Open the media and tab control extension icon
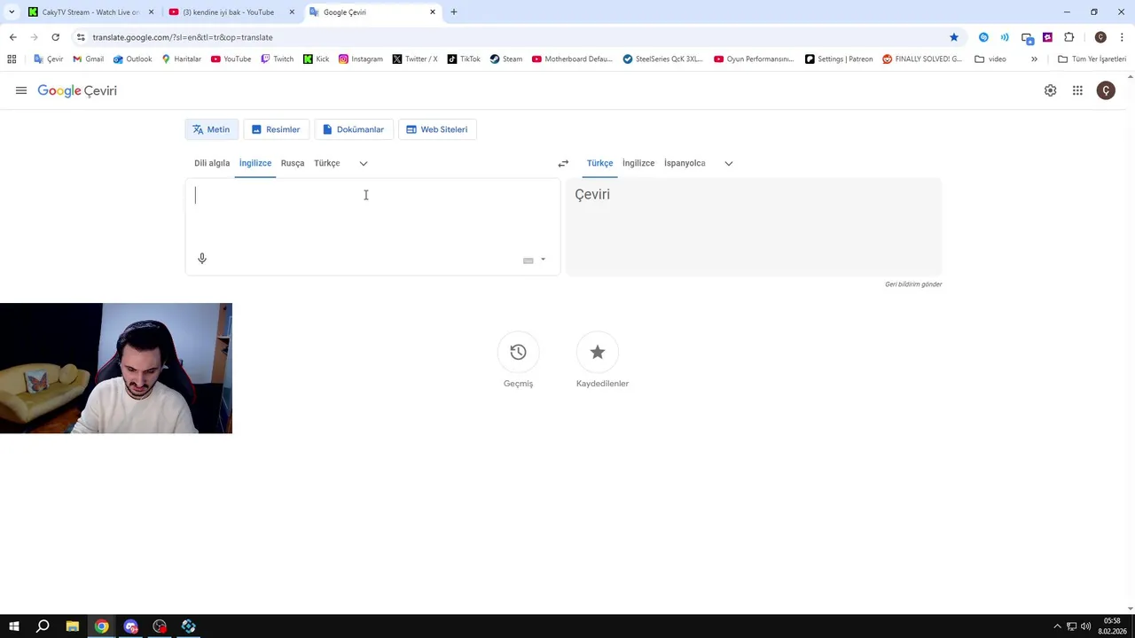This screenshot has width=1135, height=638. pyautogui.click(x=1027, y=37)
